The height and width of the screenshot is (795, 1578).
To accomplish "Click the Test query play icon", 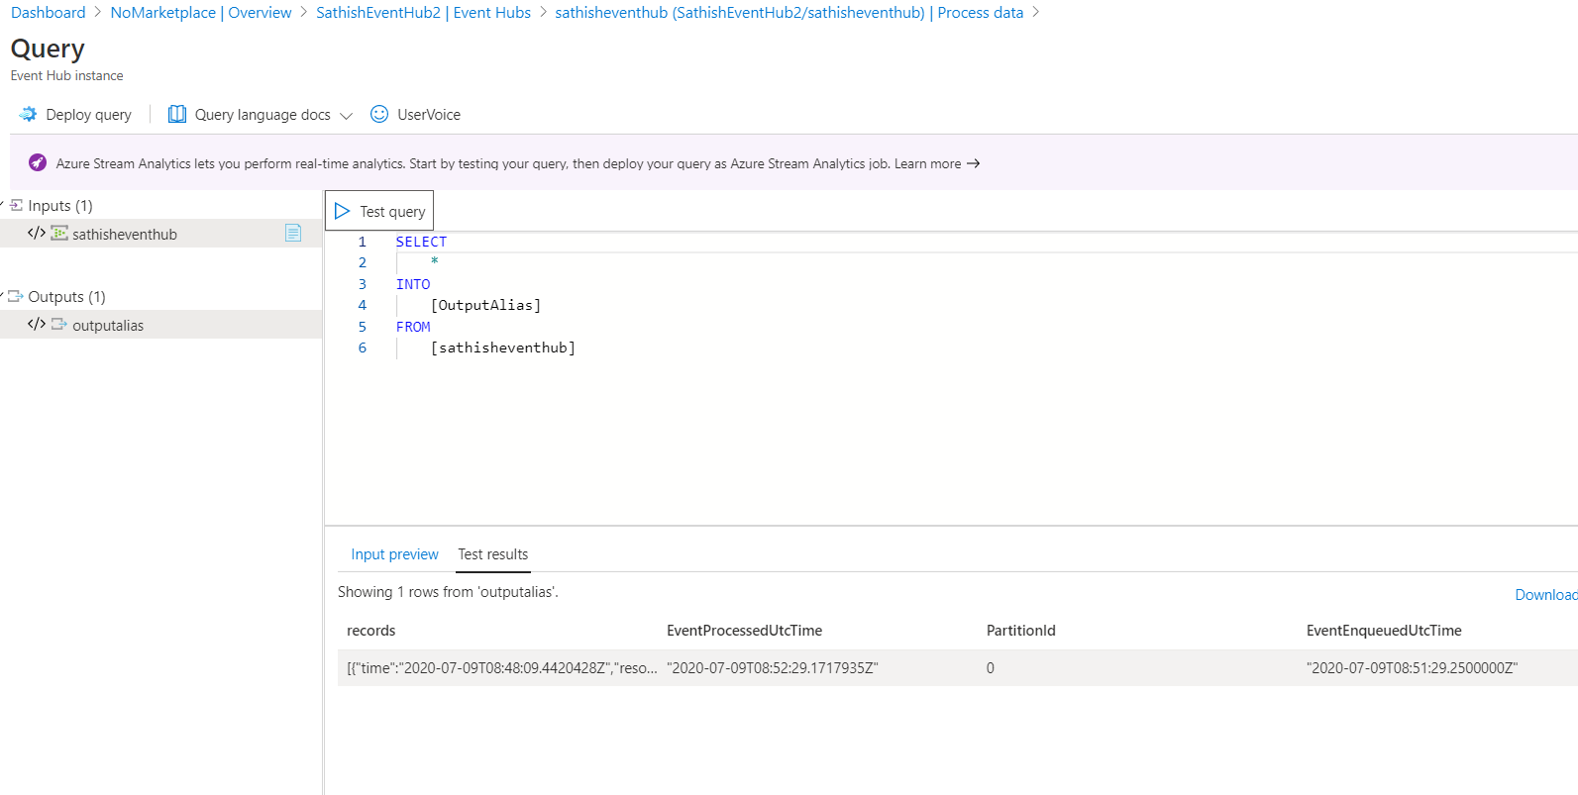I will click(x=343, y=211).
